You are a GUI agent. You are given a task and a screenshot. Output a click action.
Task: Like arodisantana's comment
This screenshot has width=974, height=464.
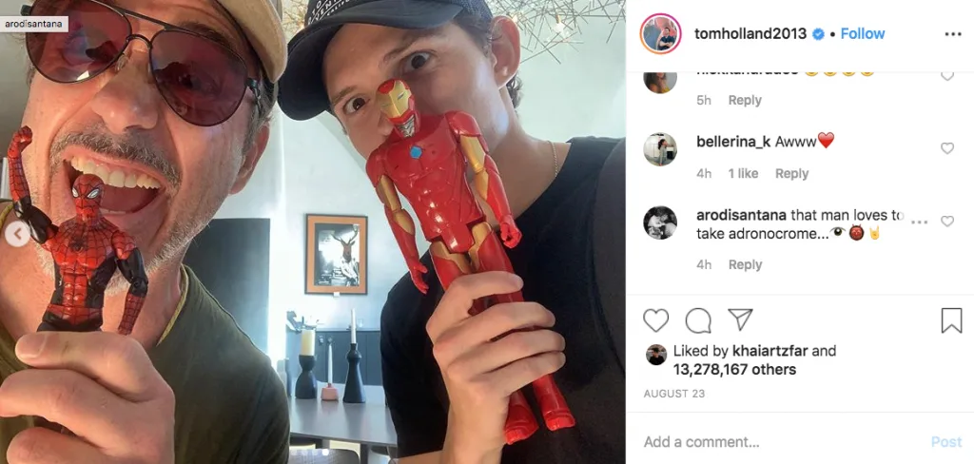(946, 222)
